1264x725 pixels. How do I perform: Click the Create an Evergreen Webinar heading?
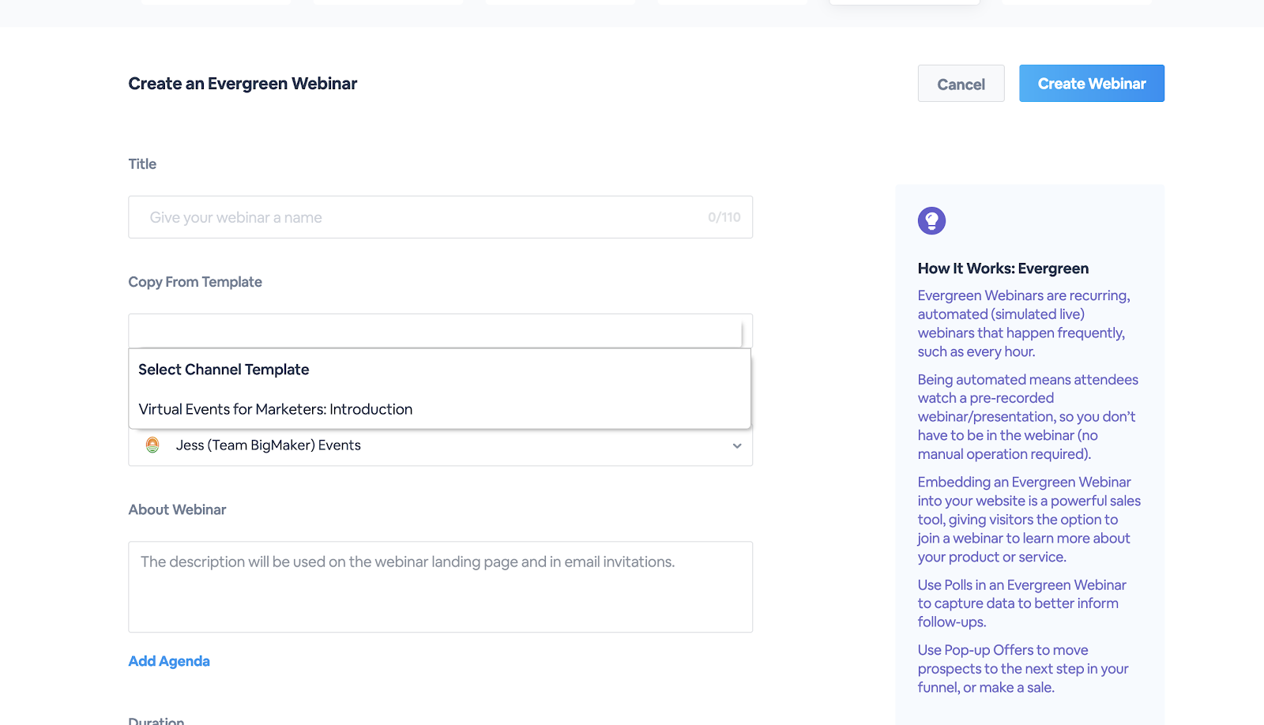click(243, 84)
